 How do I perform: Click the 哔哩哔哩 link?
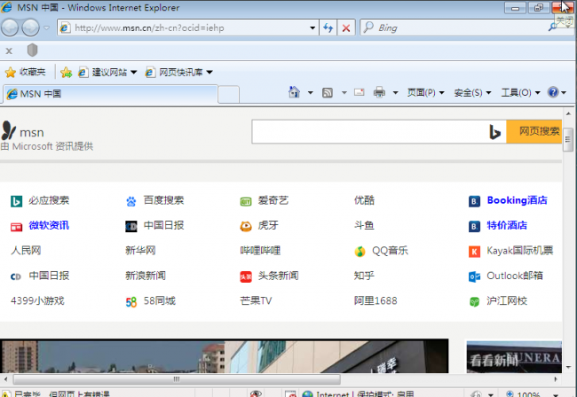260,251
